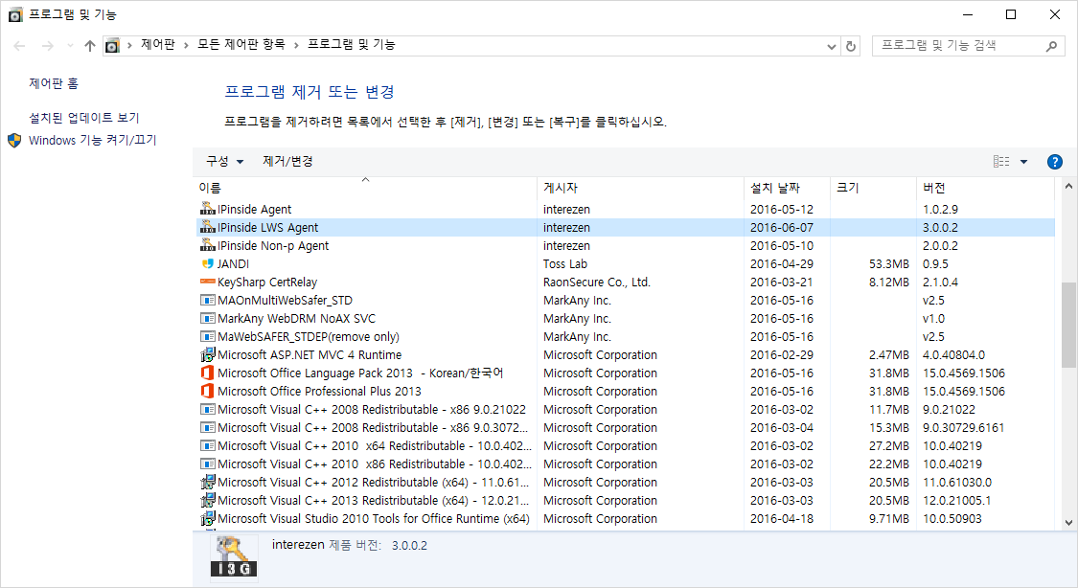Image resolution: width=1078 pixels, height=588 pixels.
Task: Click the JANDI app icon
Action: pos(207,263)
